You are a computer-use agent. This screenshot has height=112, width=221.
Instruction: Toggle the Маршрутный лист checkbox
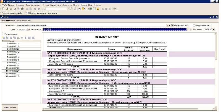click(173, 25)
